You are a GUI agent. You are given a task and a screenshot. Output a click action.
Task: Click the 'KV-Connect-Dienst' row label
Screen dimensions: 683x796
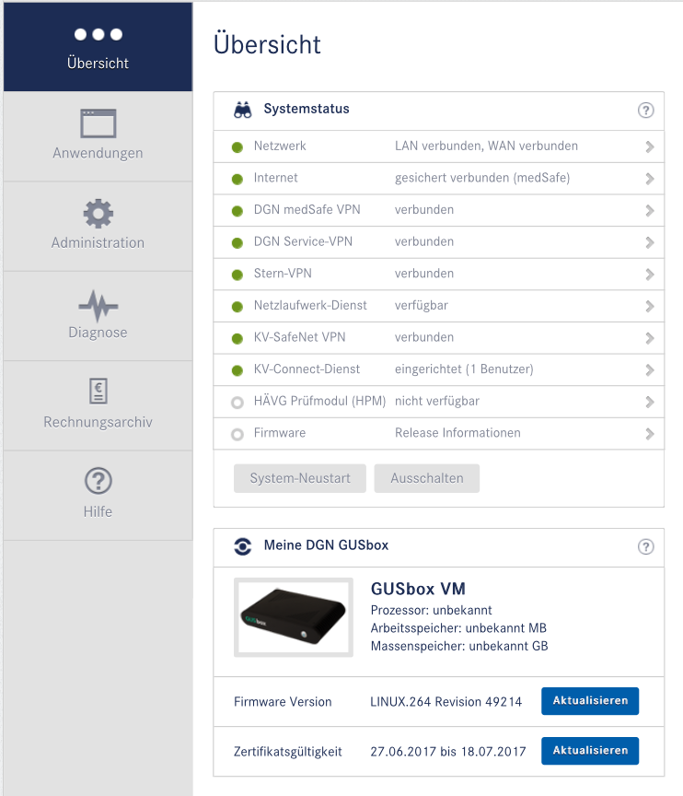[307, 369]
